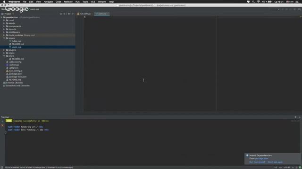
Task: Hide the Terminal panel
Action: (x=300, y=117)
